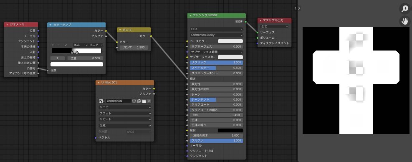Collapse the カラーランプ node
The width and height of the screenshot is (412, 162).
(51, 25)
